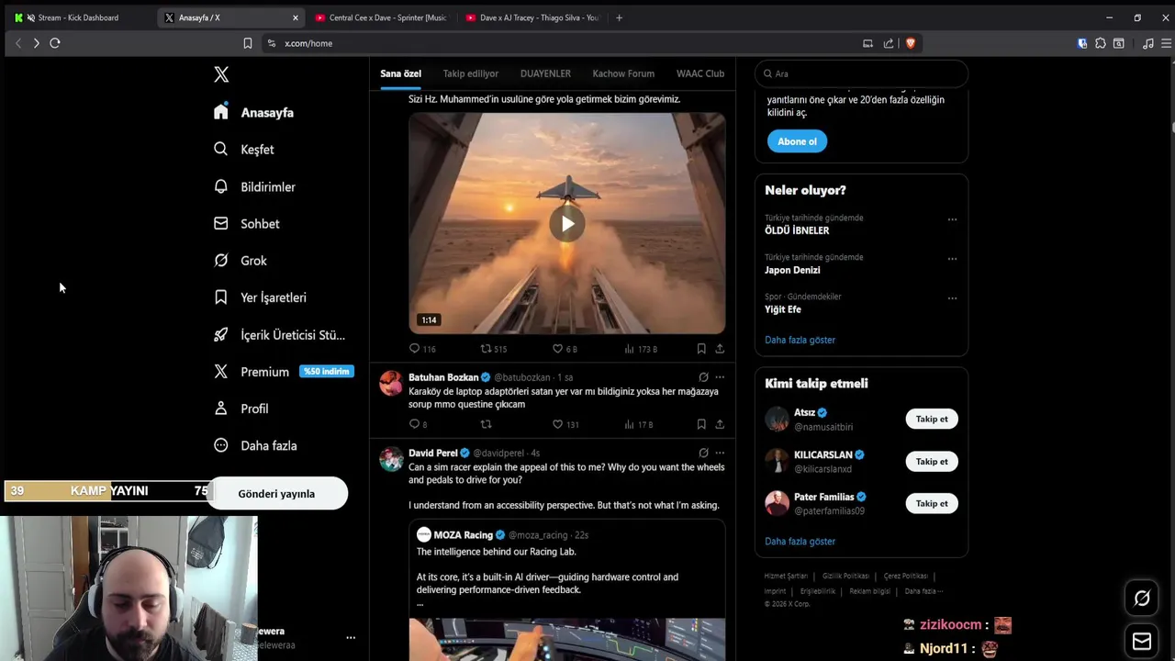Like Batuhan Bozkan post
This screenshot has height=661, width=1175.
click(x=565, y=424)
